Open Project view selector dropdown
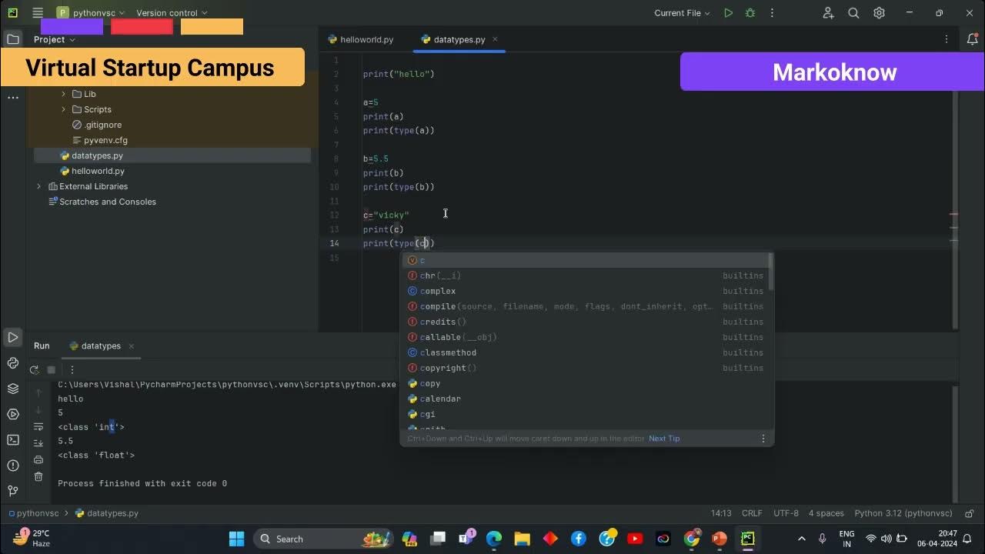985x554 pixels. (x=55, y=39)
